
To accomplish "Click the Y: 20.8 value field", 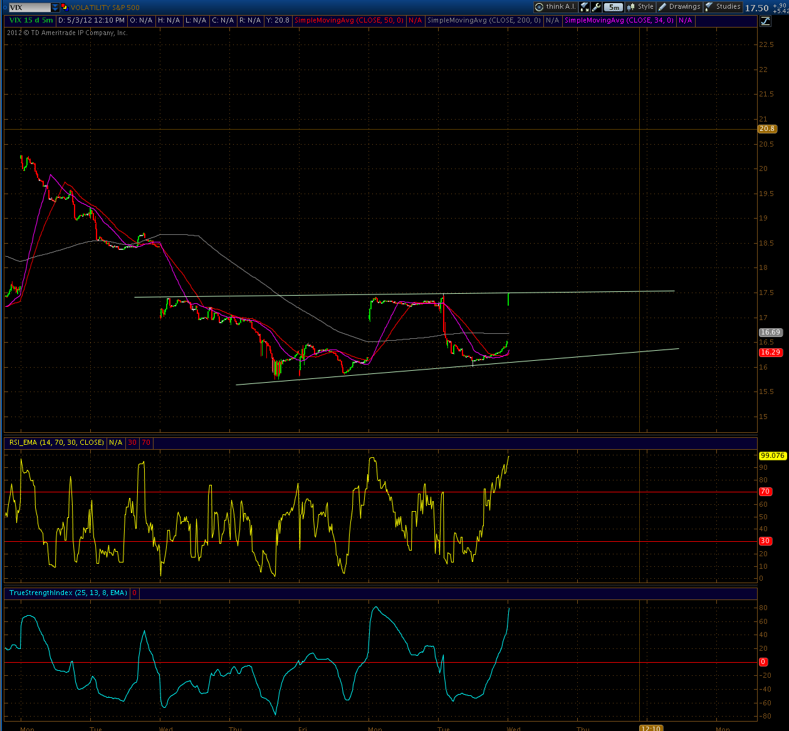I will [278, 21].
